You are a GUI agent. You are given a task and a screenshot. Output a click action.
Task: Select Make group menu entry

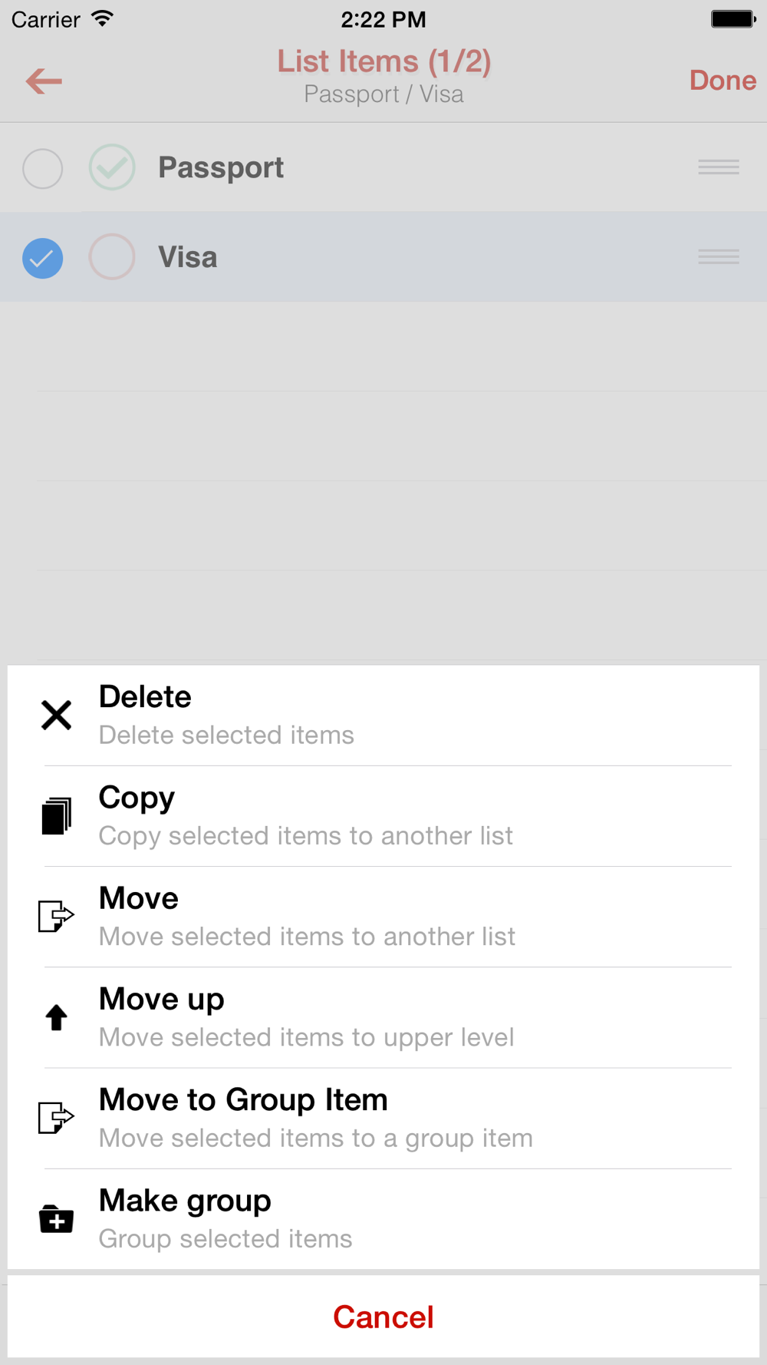click(383, 1219)
